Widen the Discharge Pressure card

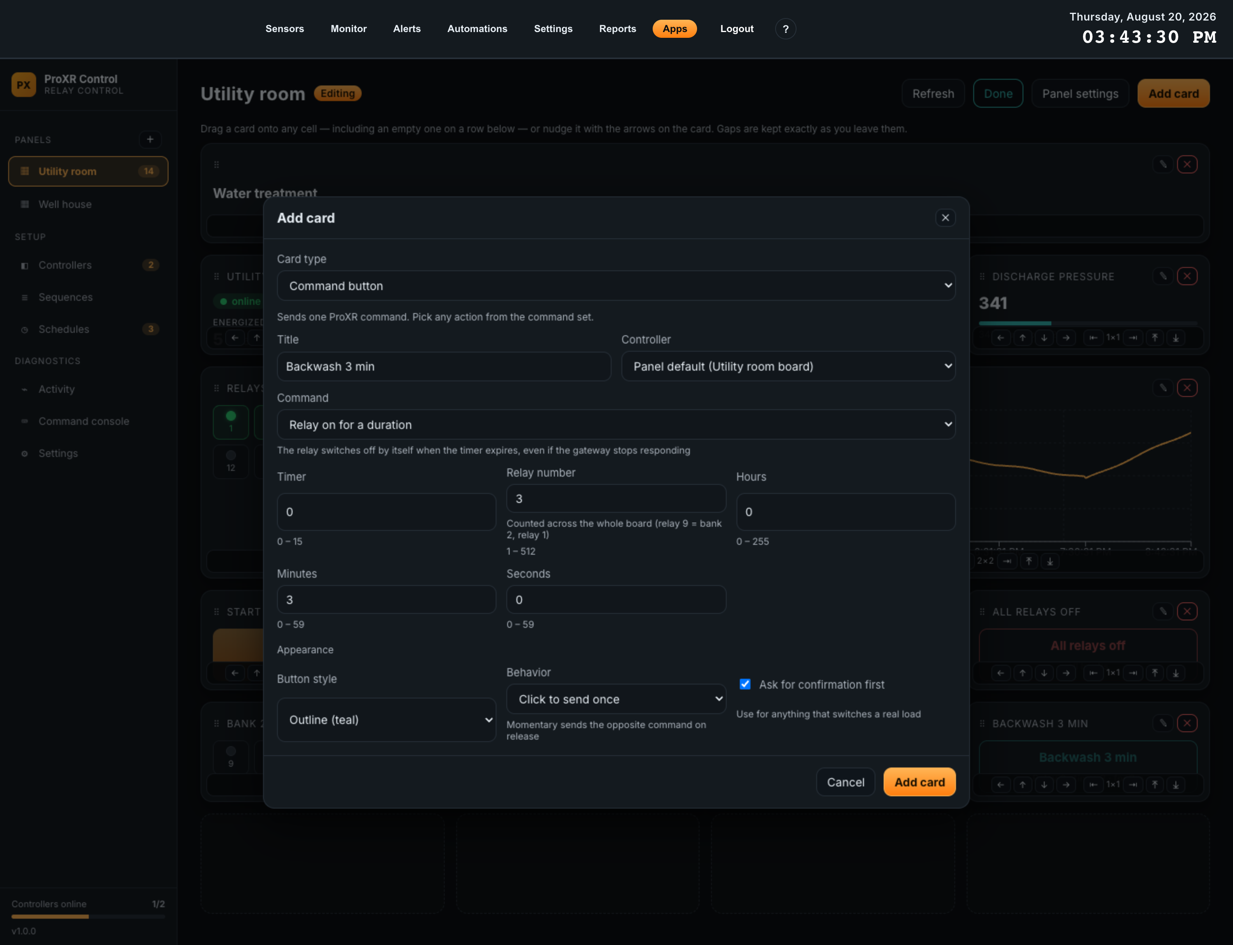tap(1133, 337)
